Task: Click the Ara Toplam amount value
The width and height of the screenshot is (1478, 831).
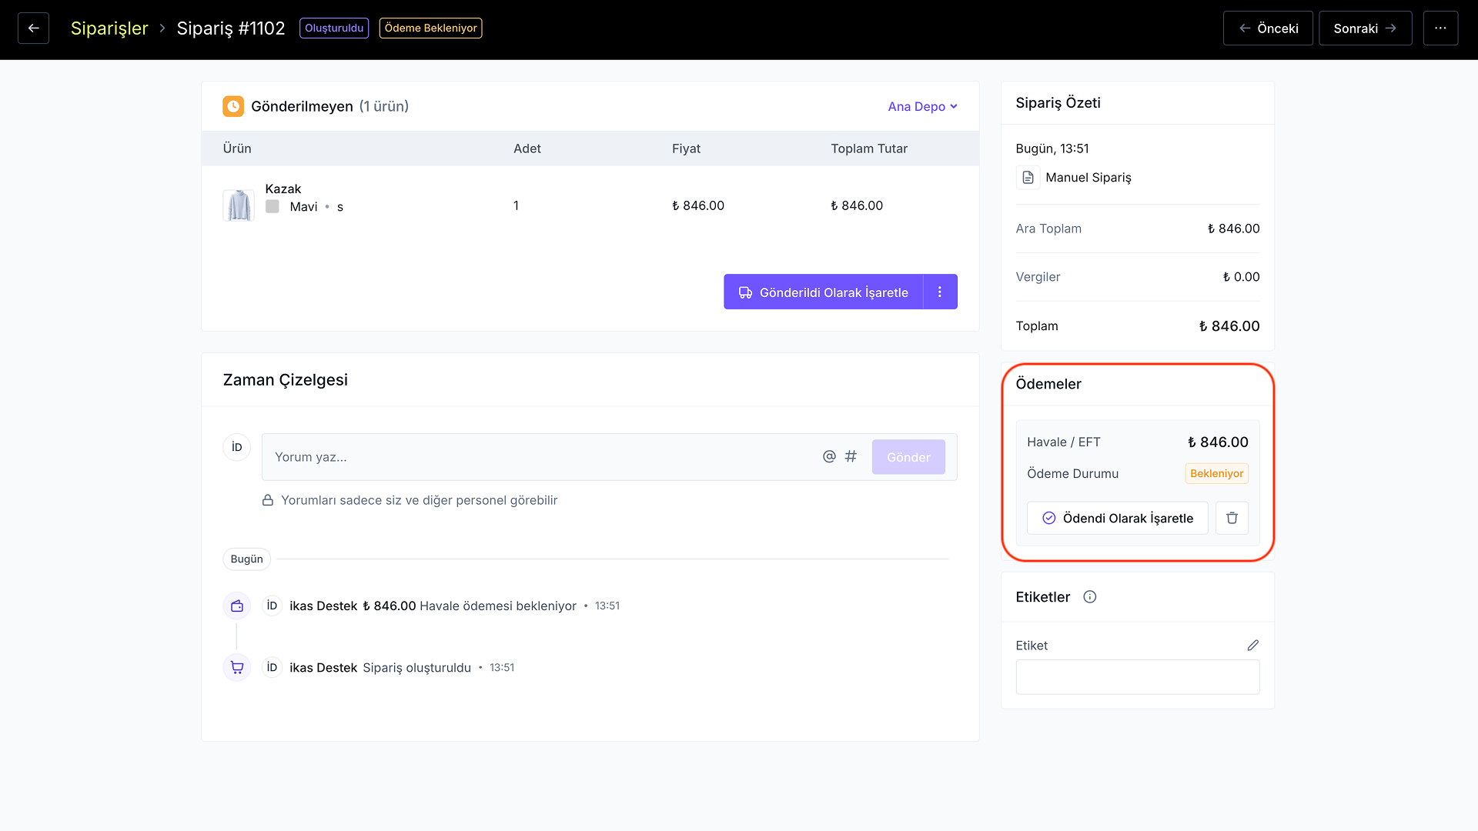Action: 1233,229
